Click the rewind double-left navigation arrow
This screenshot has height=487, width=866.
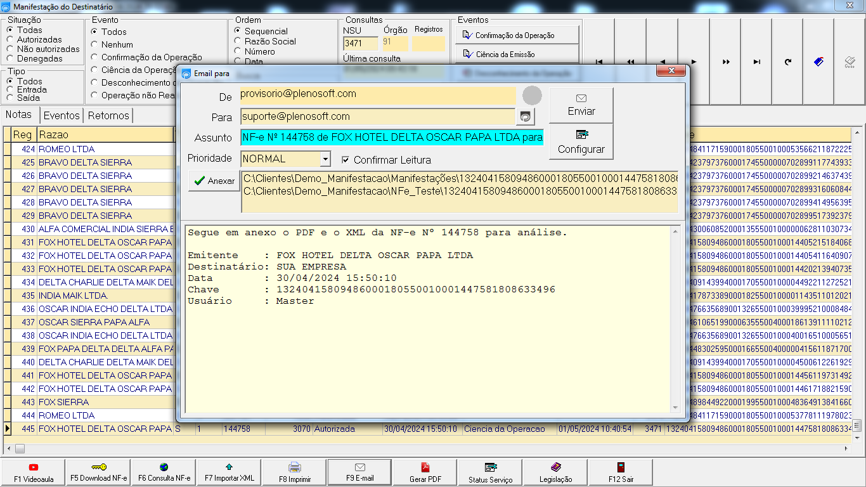(x=631, y=62)
